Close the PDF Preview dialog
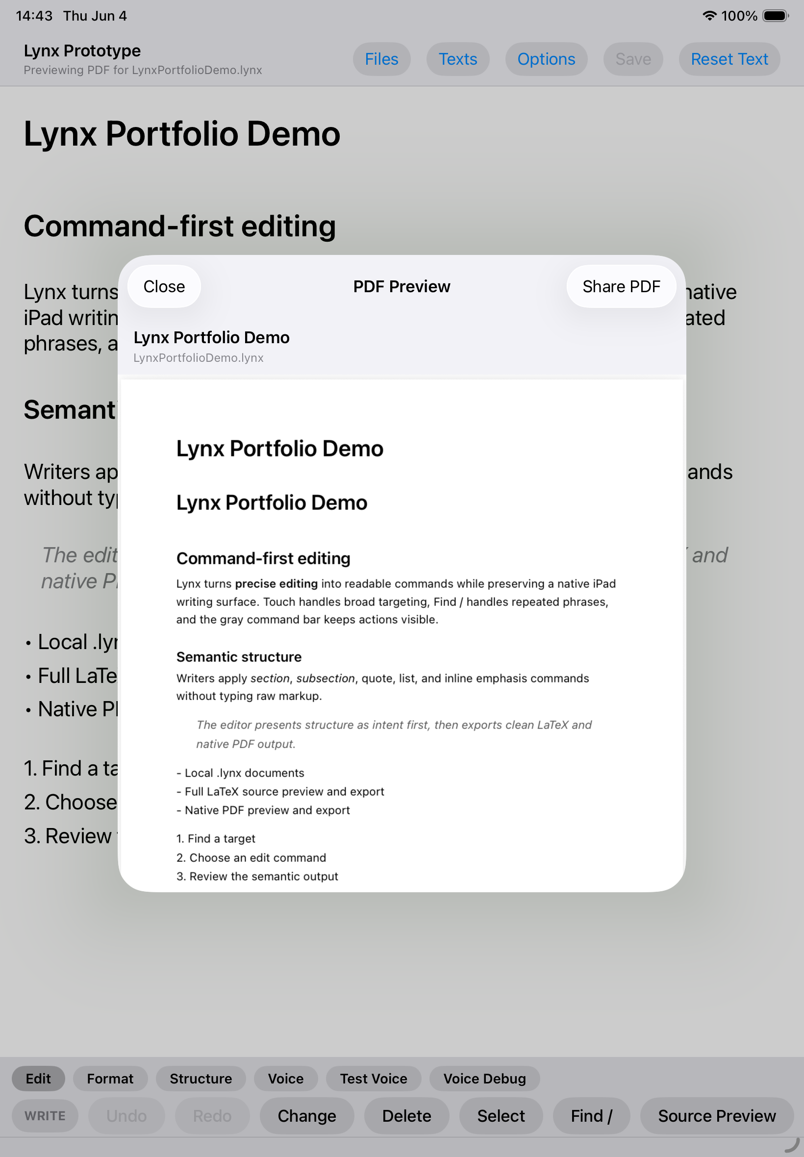 point(164,286)
